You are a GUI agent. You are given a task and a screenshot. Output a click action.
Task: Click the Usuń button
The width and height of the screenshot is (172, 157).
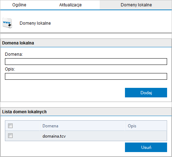(146, 147)
